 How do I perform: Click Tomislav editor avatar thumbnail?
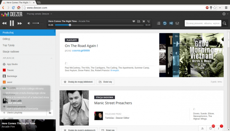coord(99,116)
